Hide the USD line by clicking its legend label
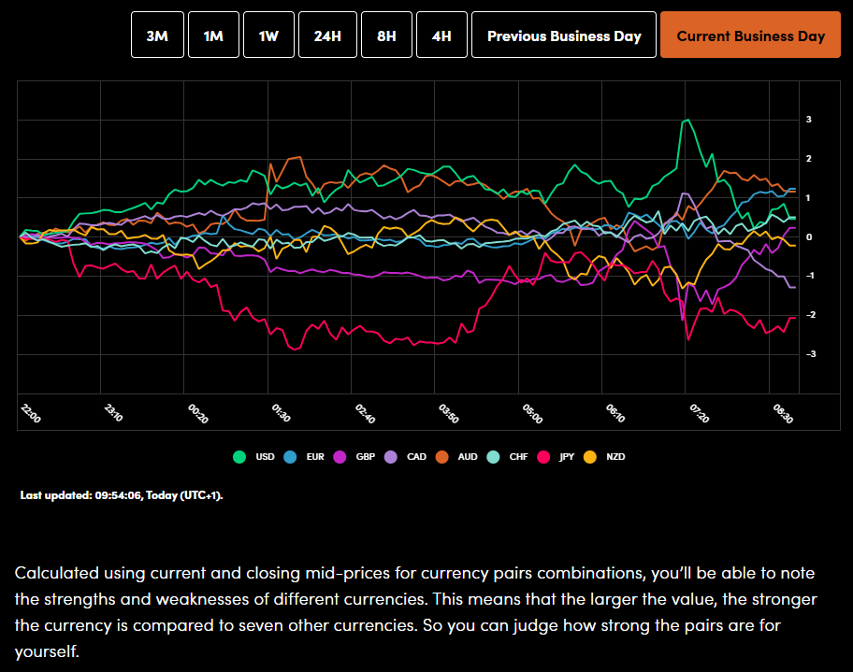This screenshot has height=672, width=853. coord(264,456)
